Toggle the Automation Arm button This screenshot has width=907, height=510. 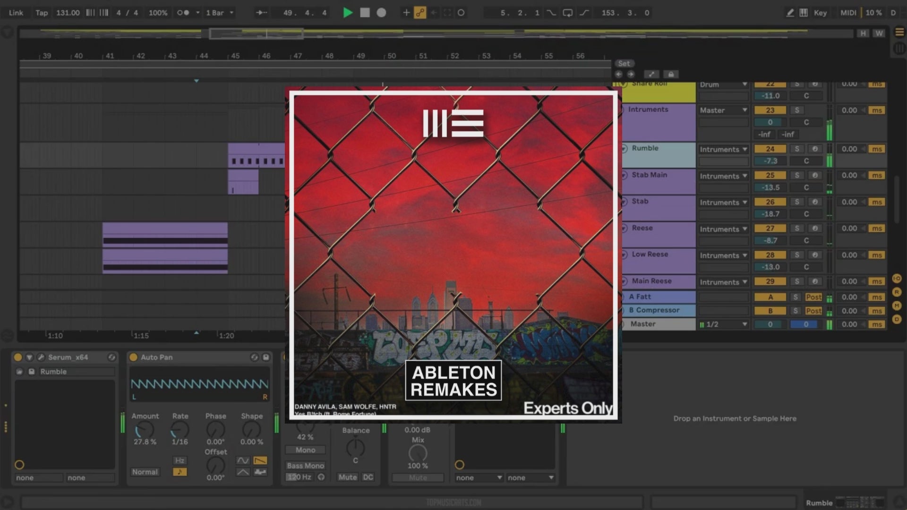tap(420, 13)
